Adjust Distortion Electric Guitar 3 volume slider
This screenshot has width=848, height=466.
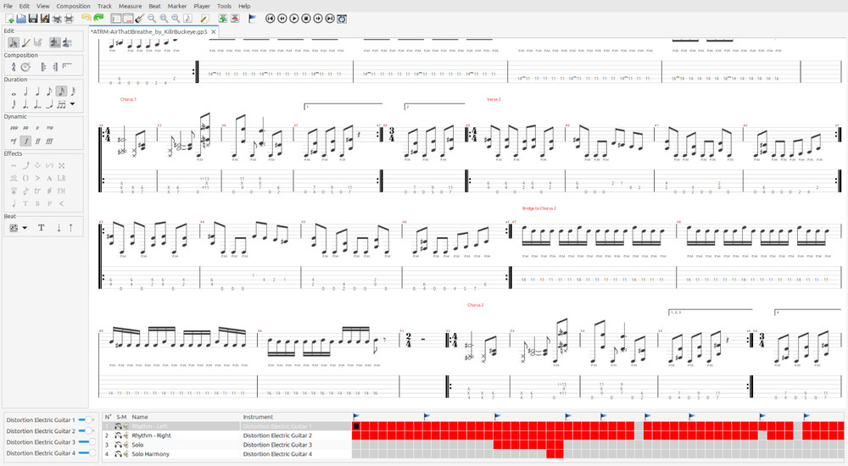point(86,442)
